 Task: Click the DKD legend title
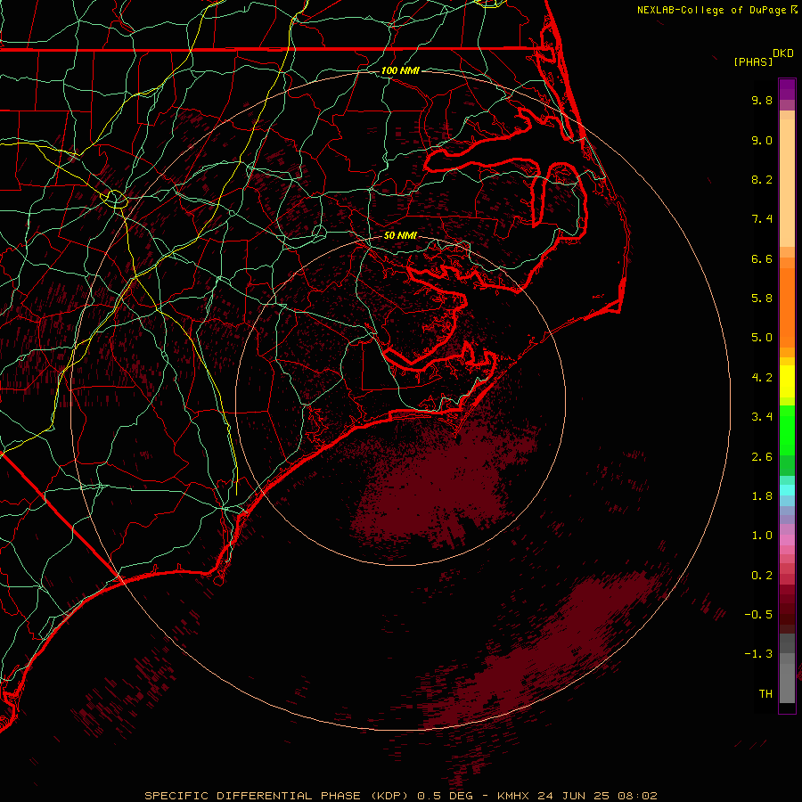pyautogui.click(x=783, y=53)
